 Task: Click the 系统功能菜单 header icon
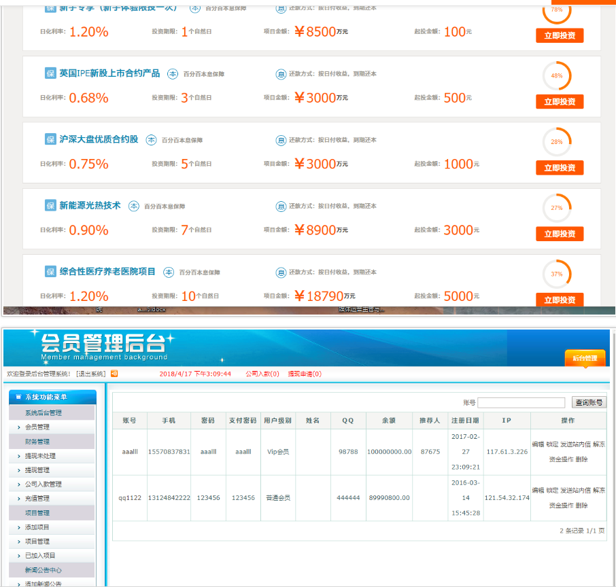click(x=18, y=397)
